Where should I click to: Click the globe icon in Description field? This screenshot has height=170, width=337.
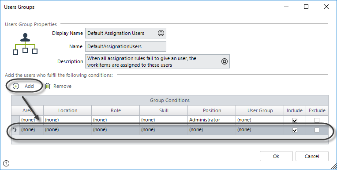click(225, 61)
